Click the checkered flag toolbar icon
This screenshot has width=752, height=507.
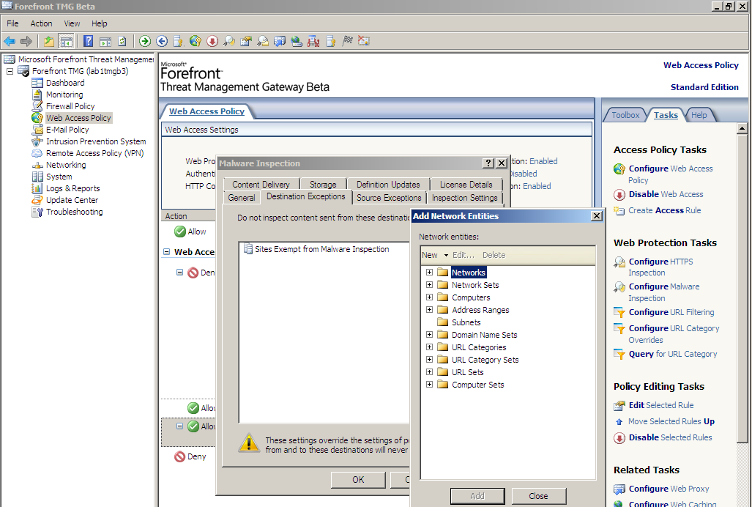pyautogui.click(x=348, y=41)
